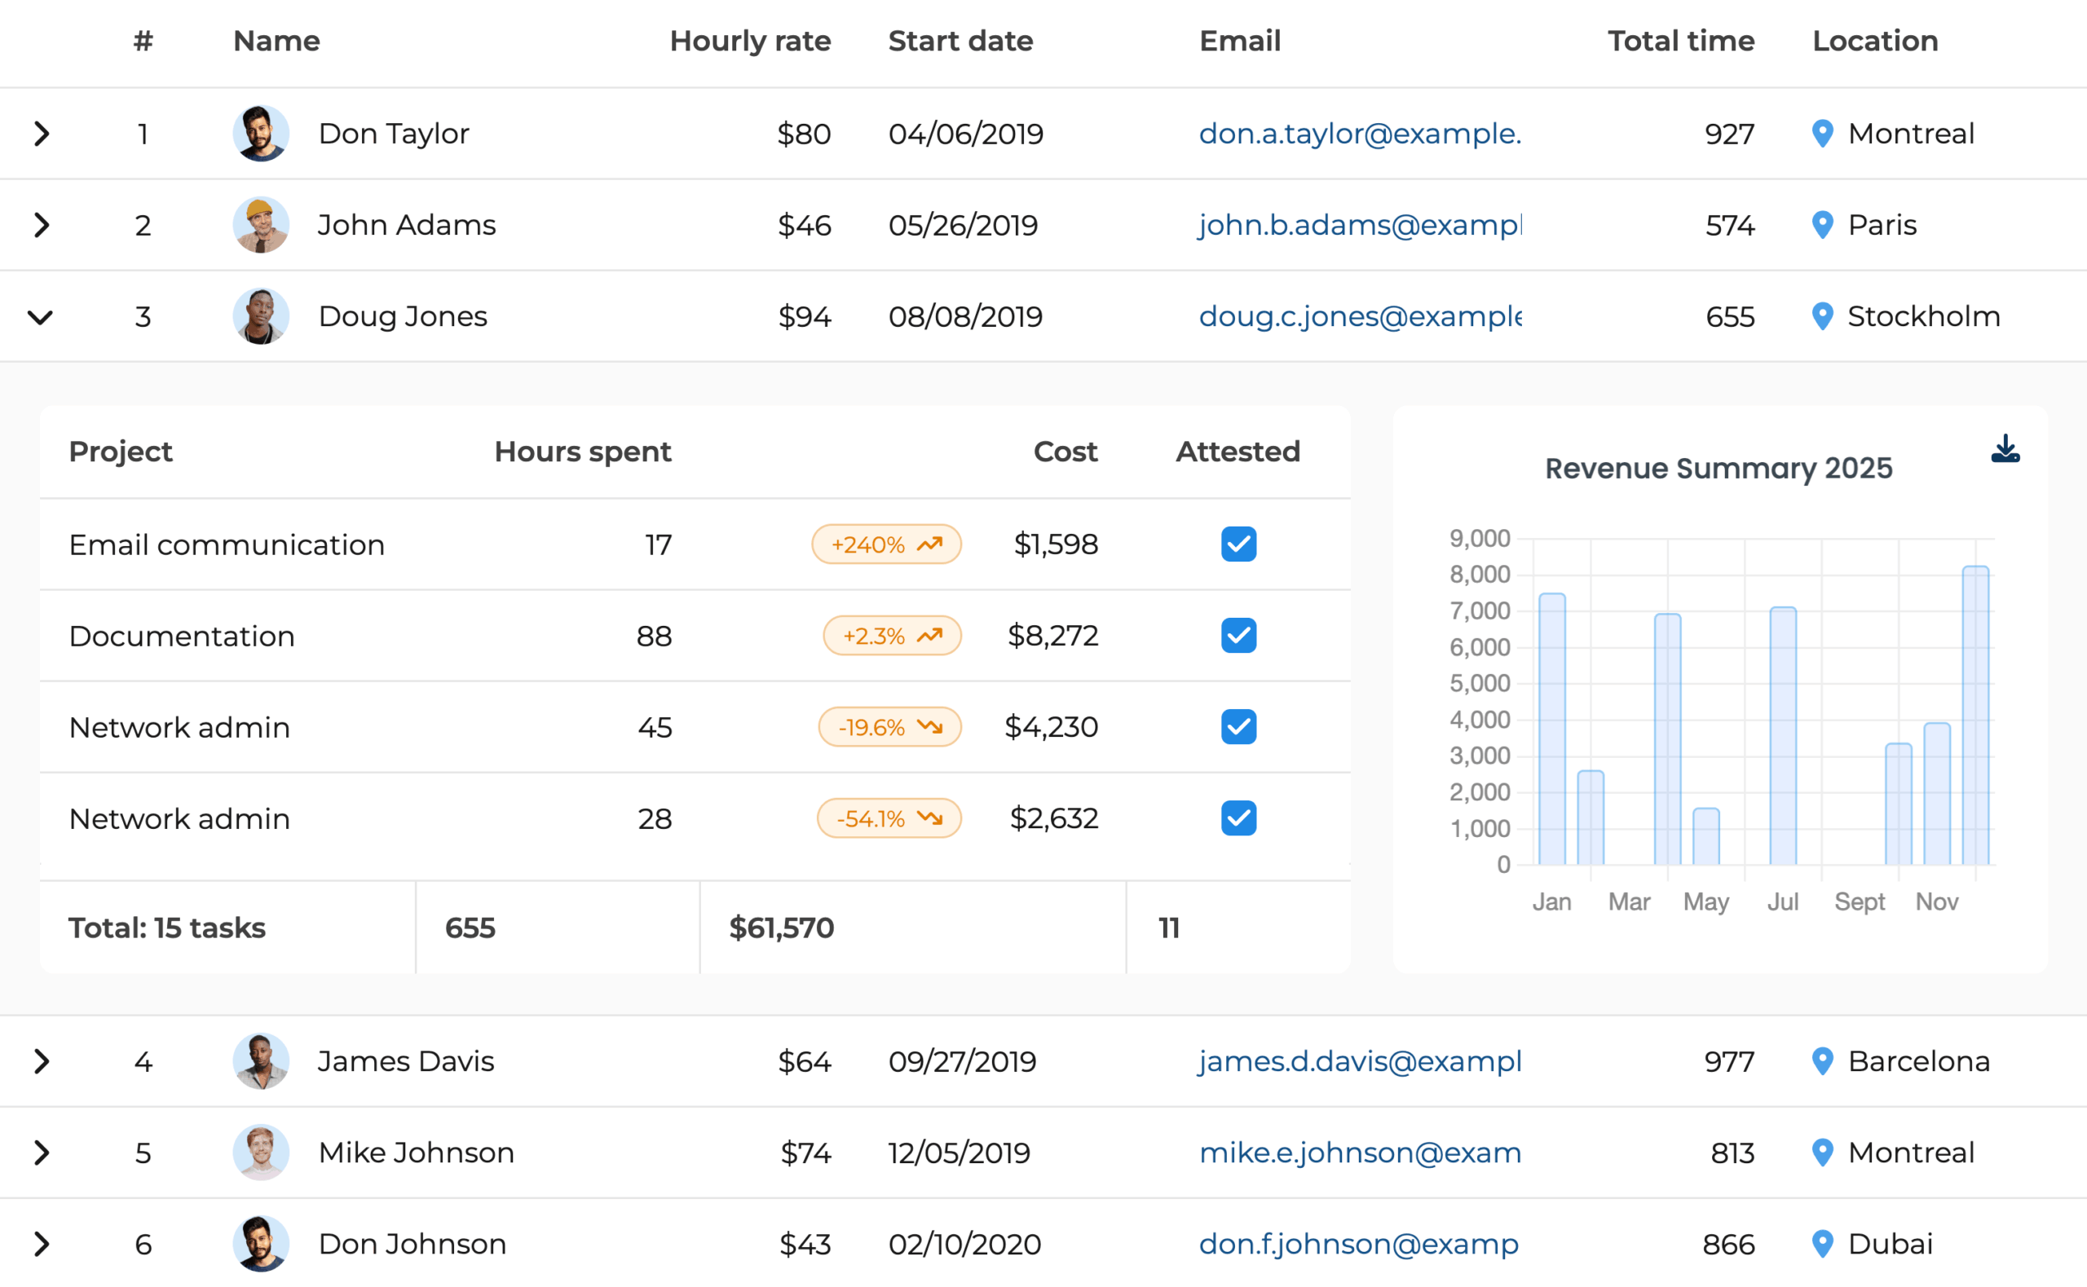Image resolution: width=2087 pixels, height=1287 pixels.
Task: Open mike.e.johnson email link
Action: tap(1359, 1153)
